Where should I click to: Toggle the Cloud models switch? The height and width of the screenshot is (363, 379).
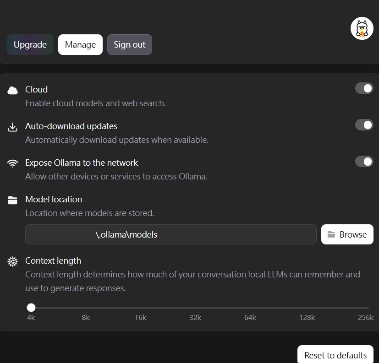[x=364, y=88]
